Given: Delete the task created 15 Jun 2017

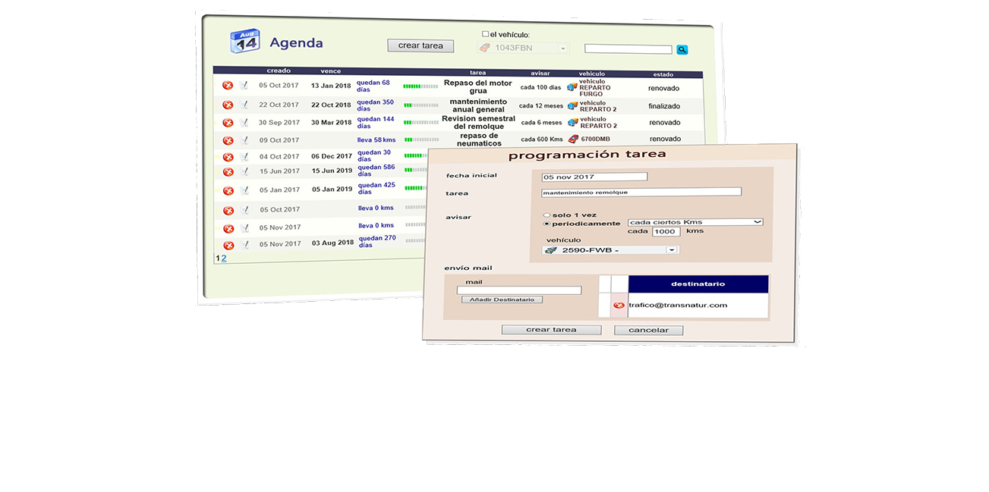Looking at the screenshot, I should tap(228, 171).
